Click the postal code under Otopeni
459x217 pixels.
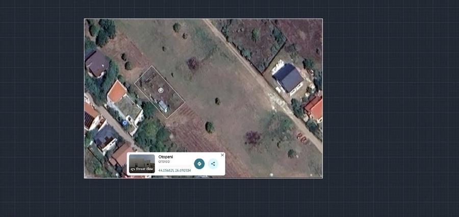(164, 162)
